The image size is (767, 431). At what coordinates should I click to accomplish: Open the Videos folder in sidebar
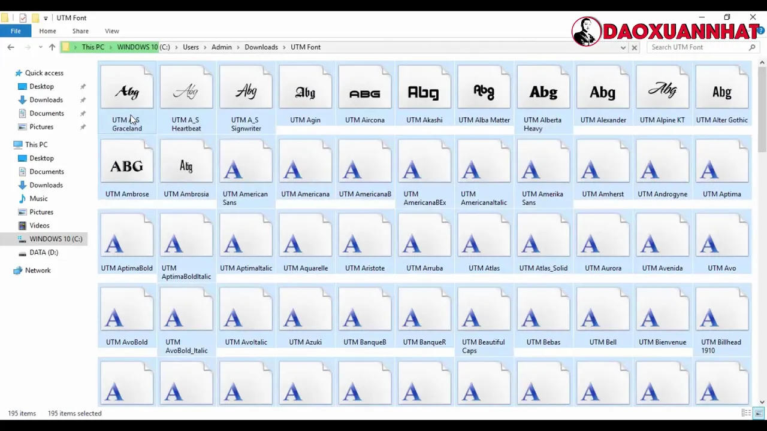point(40,226)
